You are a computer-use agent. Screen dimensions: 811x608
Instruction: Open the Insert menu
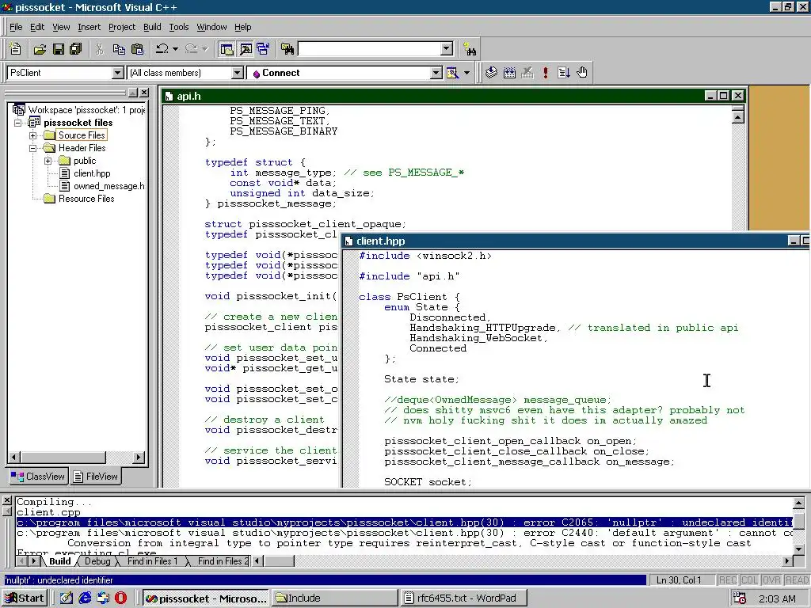[x=89, y=27]
